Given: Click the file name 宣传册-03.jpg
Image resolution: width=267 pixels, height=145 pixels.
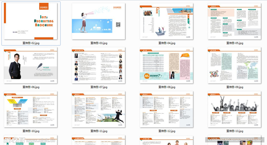Looking at the screenshot, I should click(99, 43).
